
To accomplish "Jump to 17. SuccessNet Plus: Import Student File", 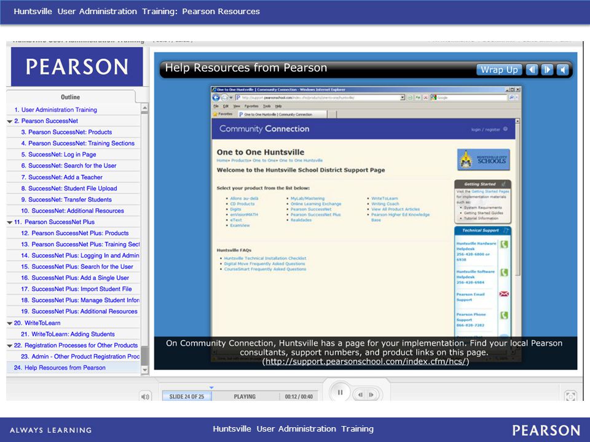I will click(x=76, y=289).
